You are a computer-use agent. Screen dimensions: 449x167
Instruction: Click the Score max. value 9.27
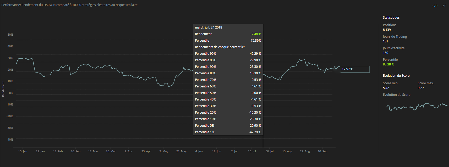421,88
